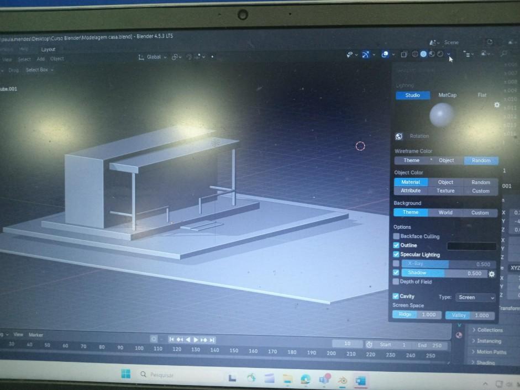The height and width of the screenshot is (390, 520).
Task: Expand the Instancing panel
Action: pyautogui.click(x=486, y=341)
